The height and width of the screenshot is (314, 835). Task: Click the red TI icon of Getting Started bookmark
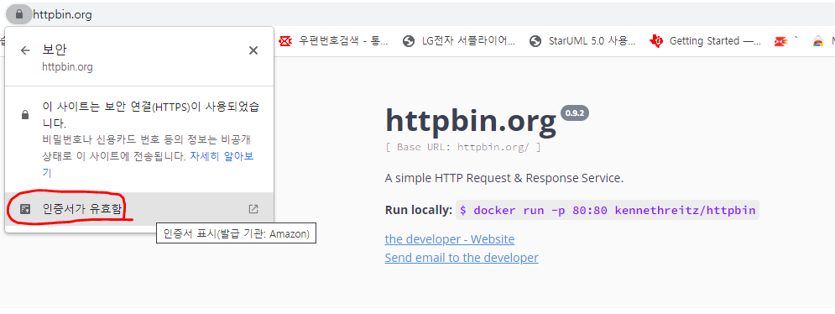tap(656, 41)
